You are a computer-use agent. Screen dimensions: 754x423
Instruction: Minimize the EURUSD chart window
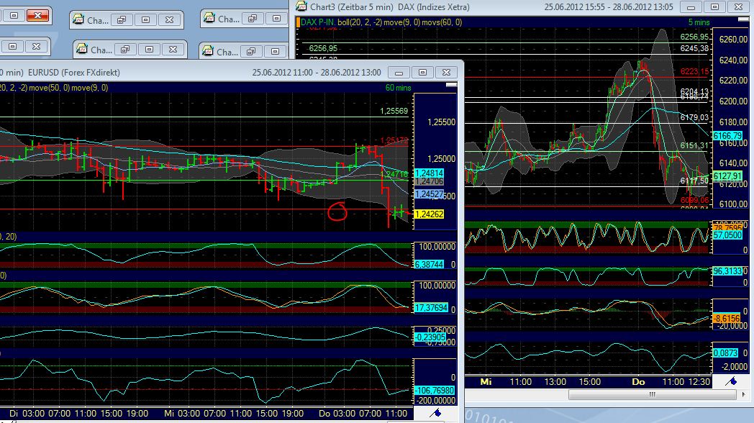pyautogui.click(x=399, y=73)
